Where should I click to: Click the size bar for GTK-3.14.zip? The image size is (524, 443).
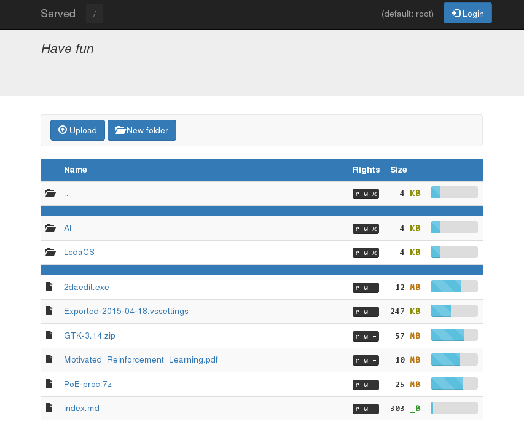(454, 335)
